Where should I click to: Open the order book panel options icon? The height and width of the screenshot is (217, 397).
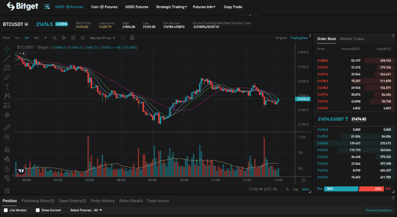[x=393, y=36]
